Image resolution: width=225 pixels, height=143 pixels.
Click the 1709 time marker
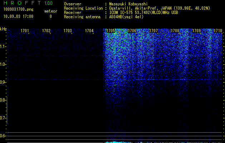196,31
